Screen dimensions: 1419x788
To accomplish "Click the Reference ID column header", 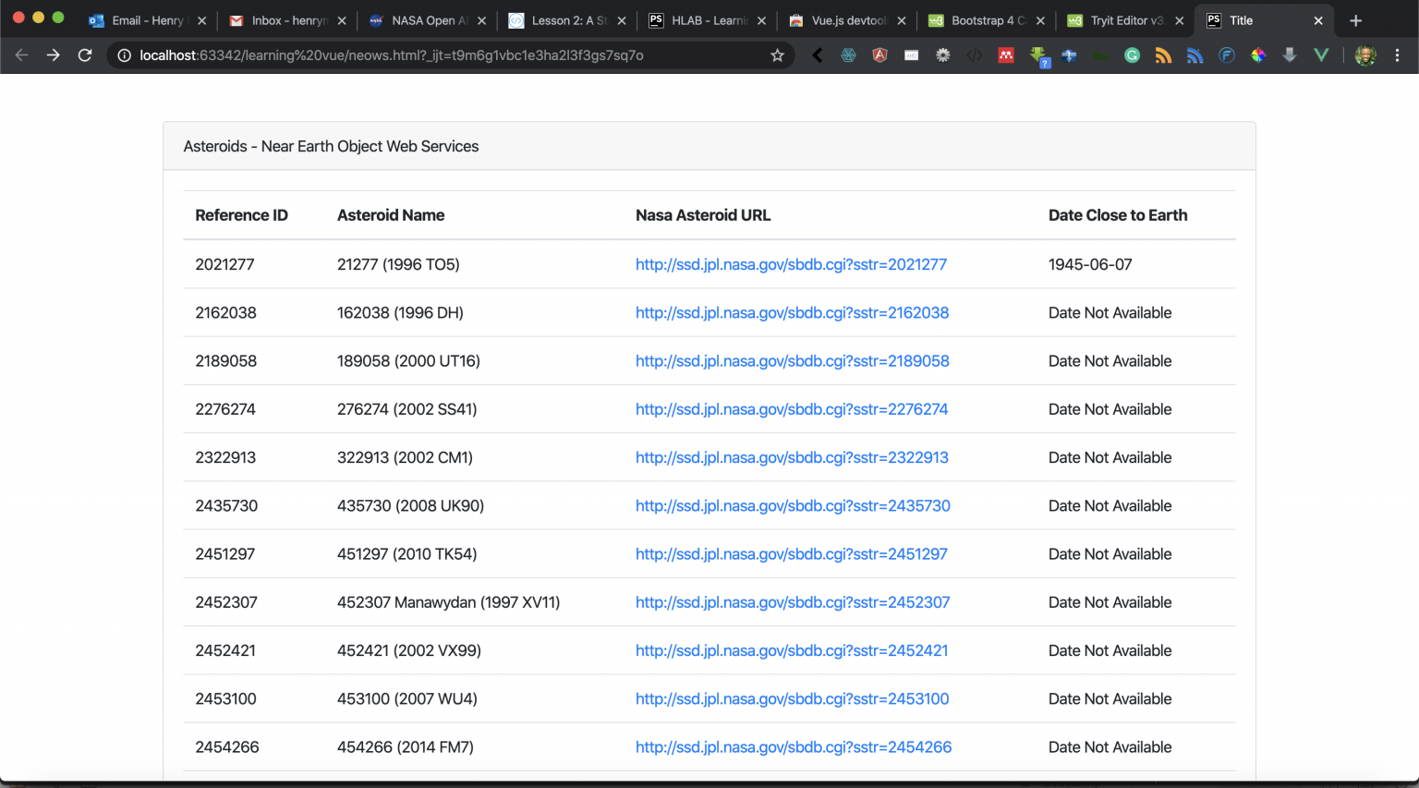I will (x=241, y=215).
